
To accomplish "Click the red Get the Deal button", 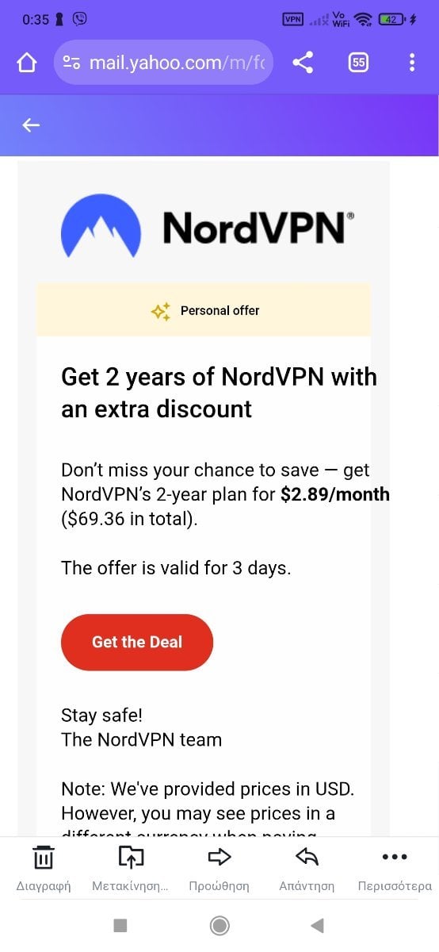I will pos(137,642).
